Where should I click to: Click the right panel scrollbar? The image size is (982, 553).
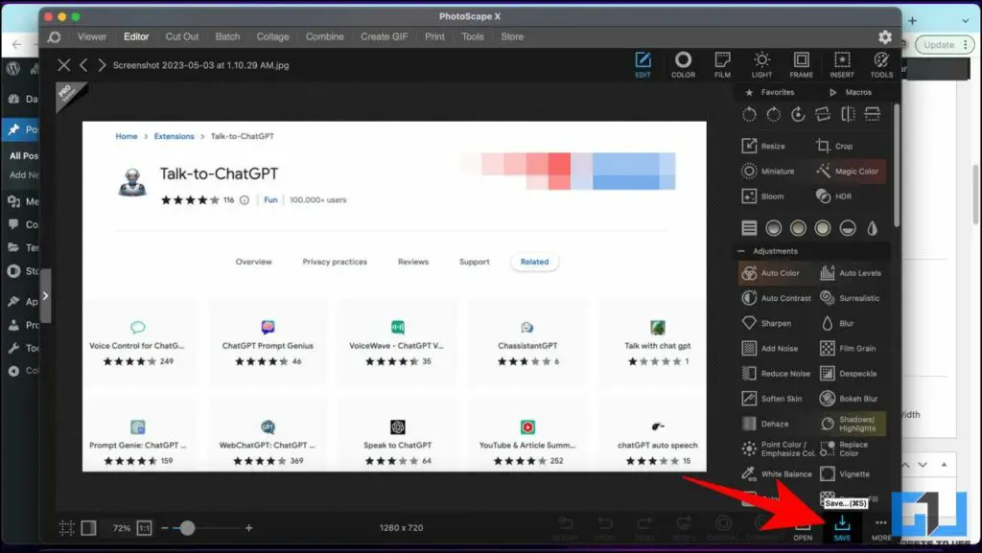pos(897,165)
